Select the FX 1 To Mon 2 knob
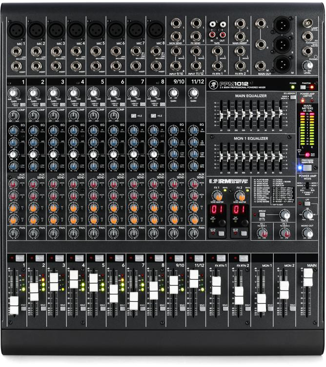 coord(285,233)
